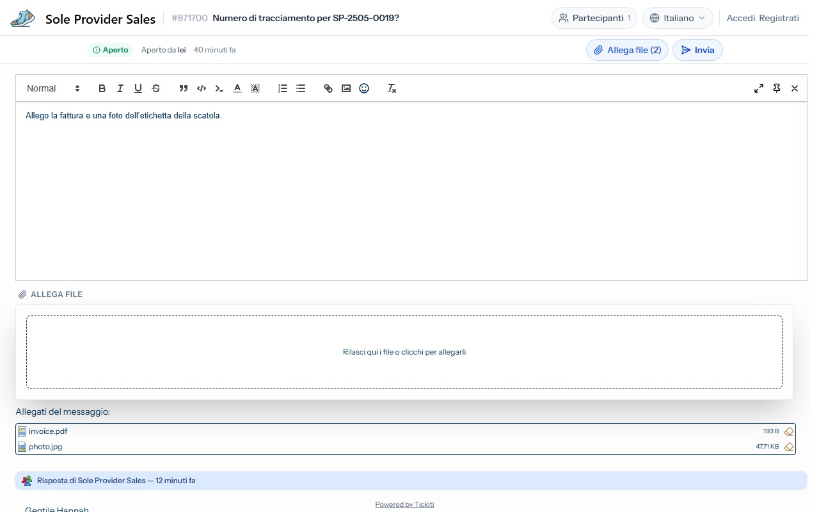Expand the Risposta di Sole Provider Sales header
Image resolution: width=819 pixels, height=512 pixels.
point(411,481)
